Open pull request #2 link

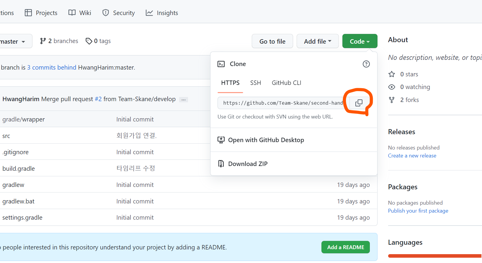coord(98,99)
